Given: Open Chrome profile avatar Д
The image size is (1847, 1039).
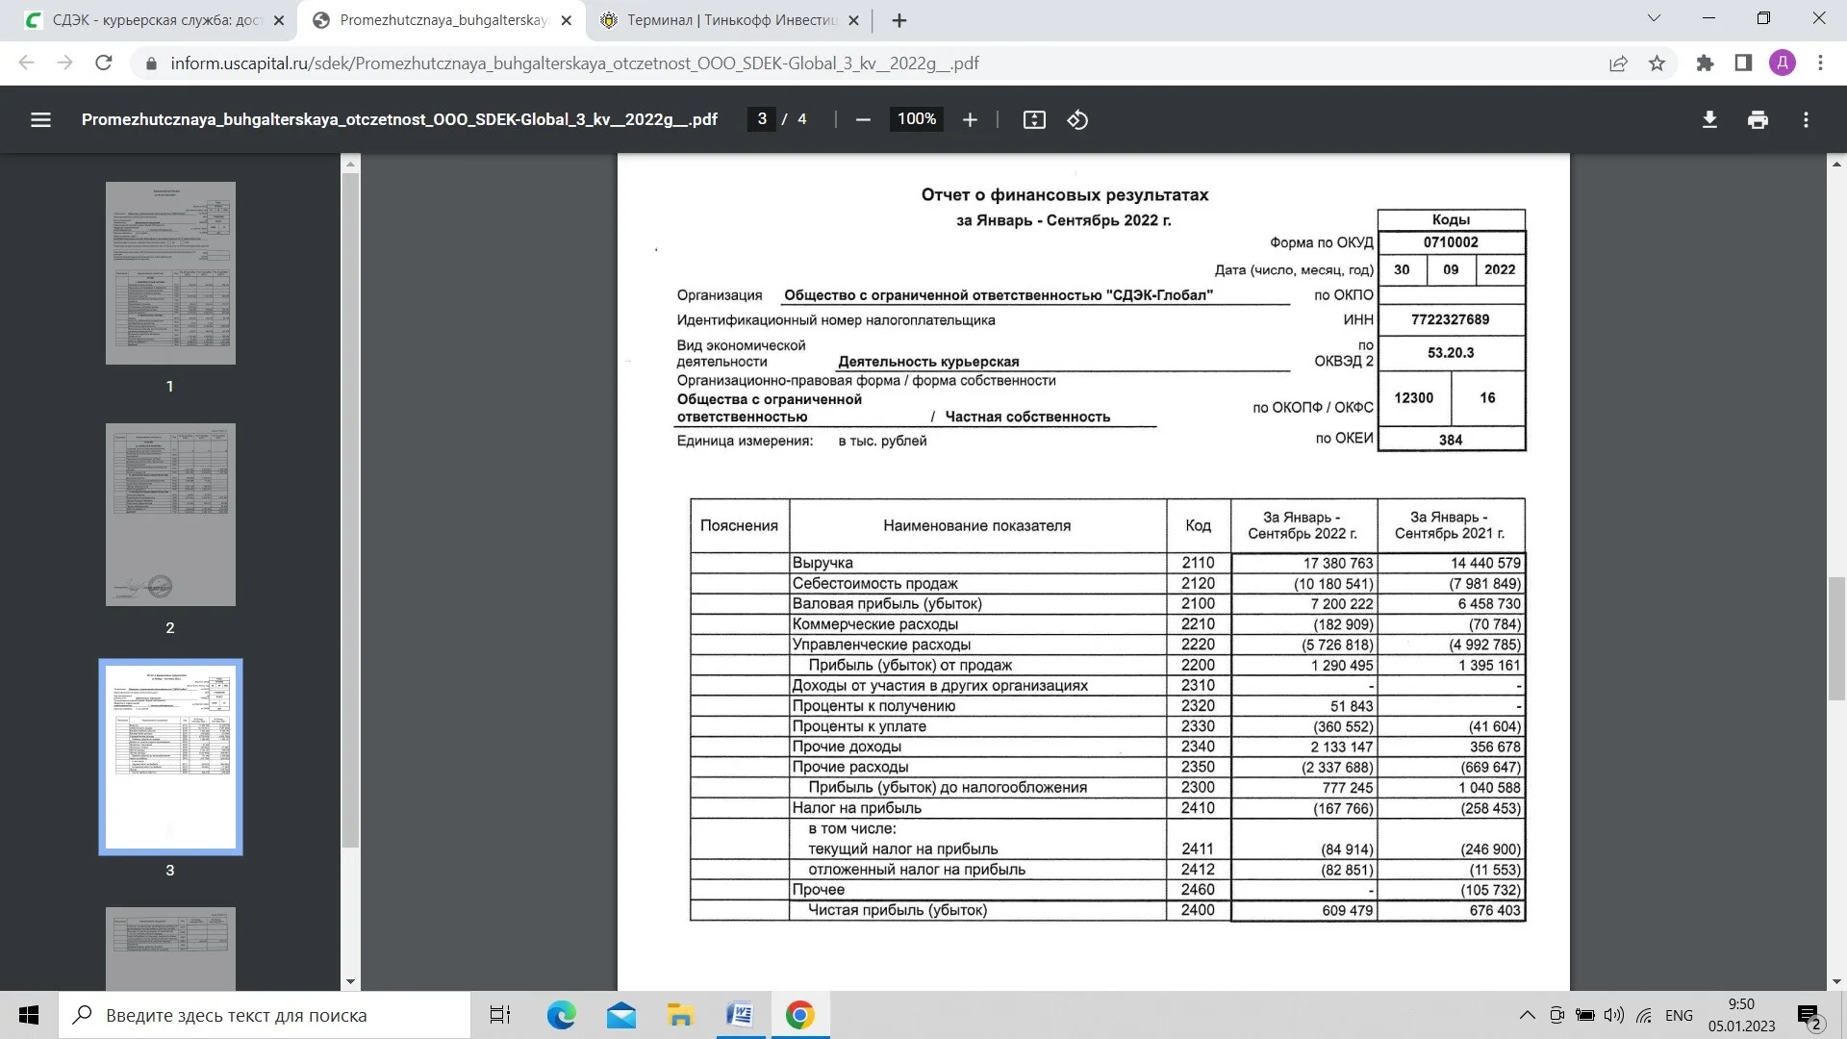Looking at the screenshot, I should coord(1783,63).
